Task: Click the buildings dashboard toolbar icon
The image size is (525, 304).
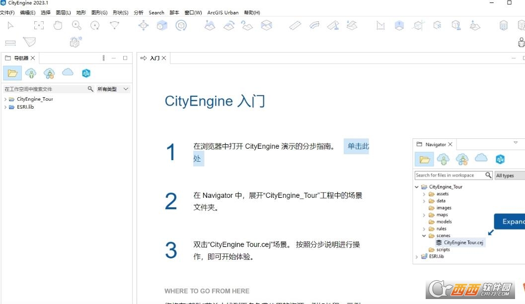Action: pyautogui.click(x=75, y=42)
